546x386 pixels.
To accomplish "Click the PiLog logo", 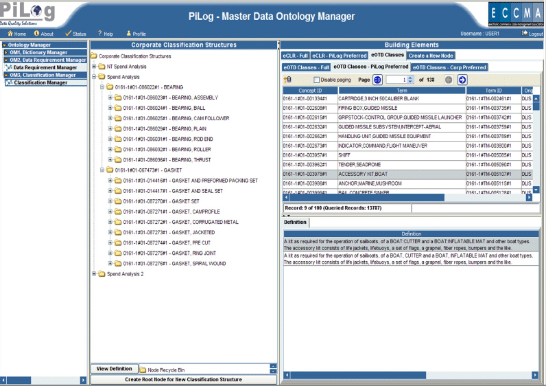I will coord(27,13).
